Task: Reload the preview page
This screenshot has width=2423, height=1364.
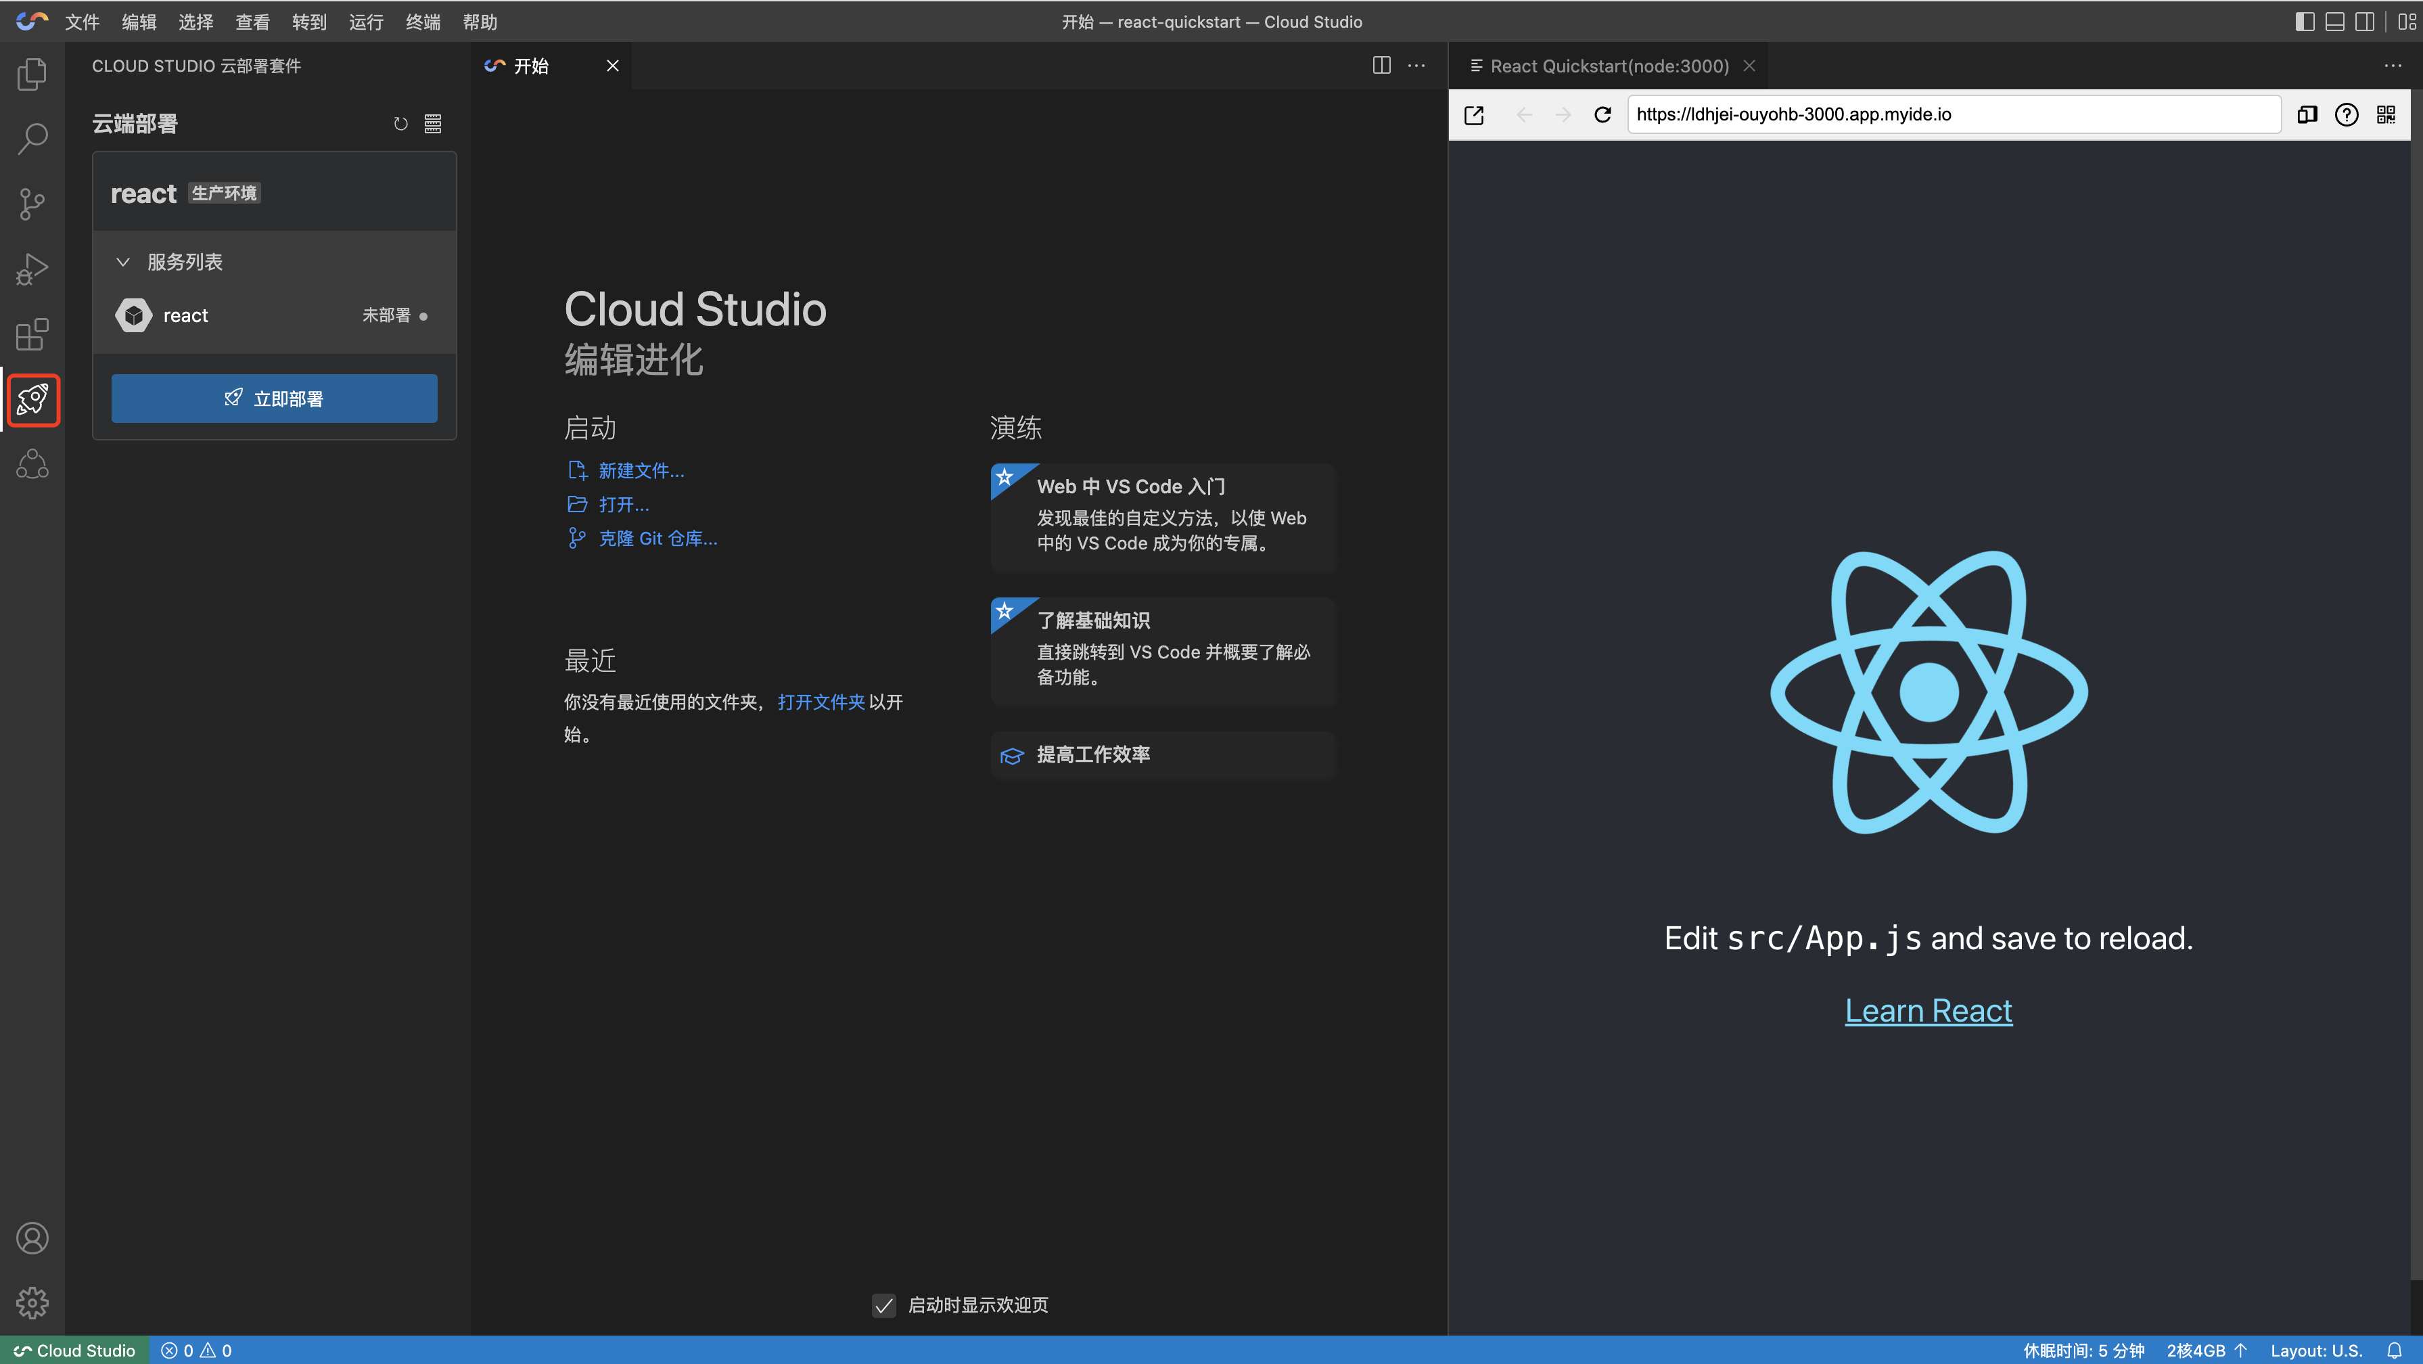Action: (1602, 115)
